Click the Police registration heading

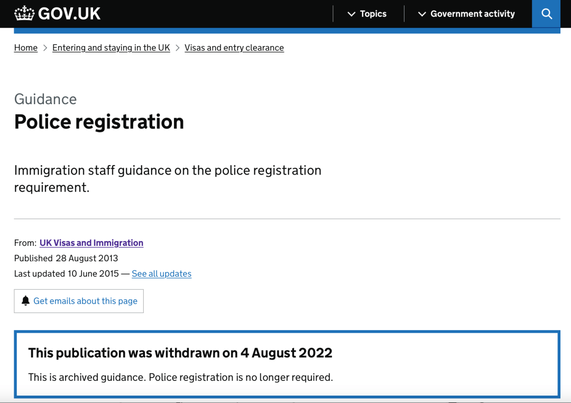point(99,122)
